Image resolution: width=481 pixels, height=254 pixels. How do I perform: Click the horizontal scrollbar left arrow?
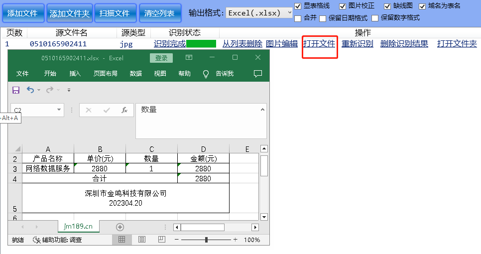(177, 227)
